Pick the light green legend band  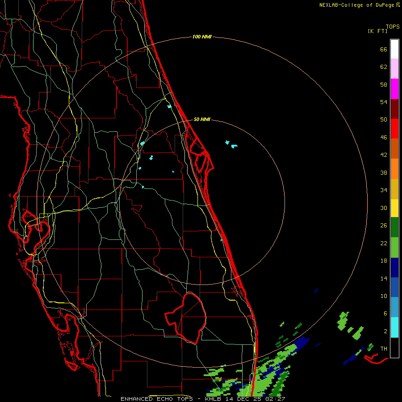(394, 247)
